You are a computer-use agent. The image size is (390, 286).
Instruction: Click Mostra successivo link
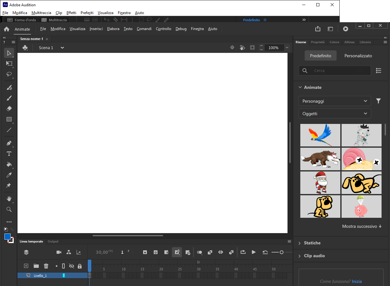click(x=362, y=226)
